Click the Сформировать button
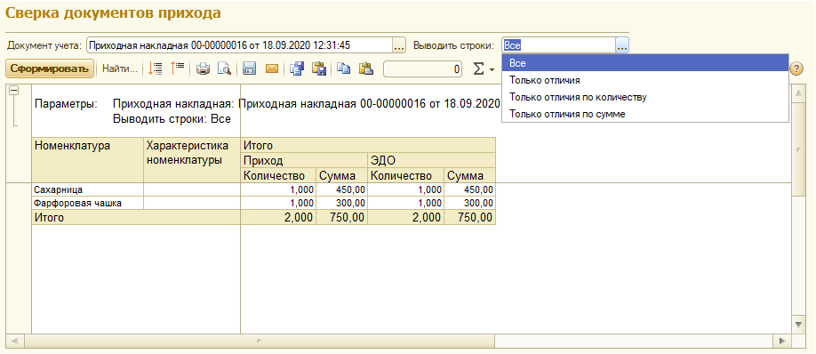 50,68
